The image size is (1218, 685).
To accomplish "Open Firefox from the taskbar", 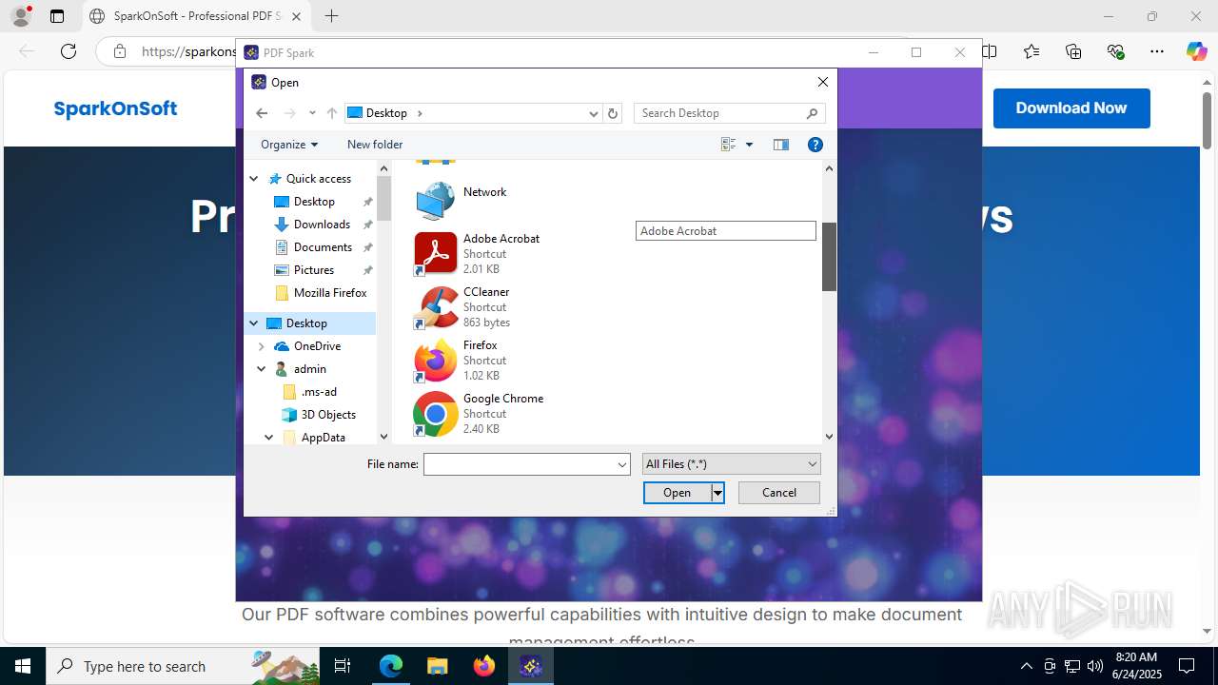I will [x=484, y=666].
